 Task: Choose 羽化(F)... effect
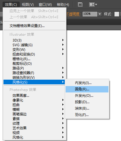(87, 115)
